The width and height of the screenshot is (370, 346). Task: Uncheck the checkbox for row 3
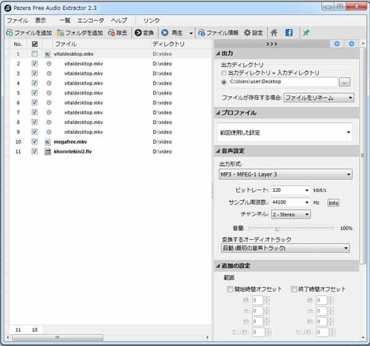coord(35,73)
